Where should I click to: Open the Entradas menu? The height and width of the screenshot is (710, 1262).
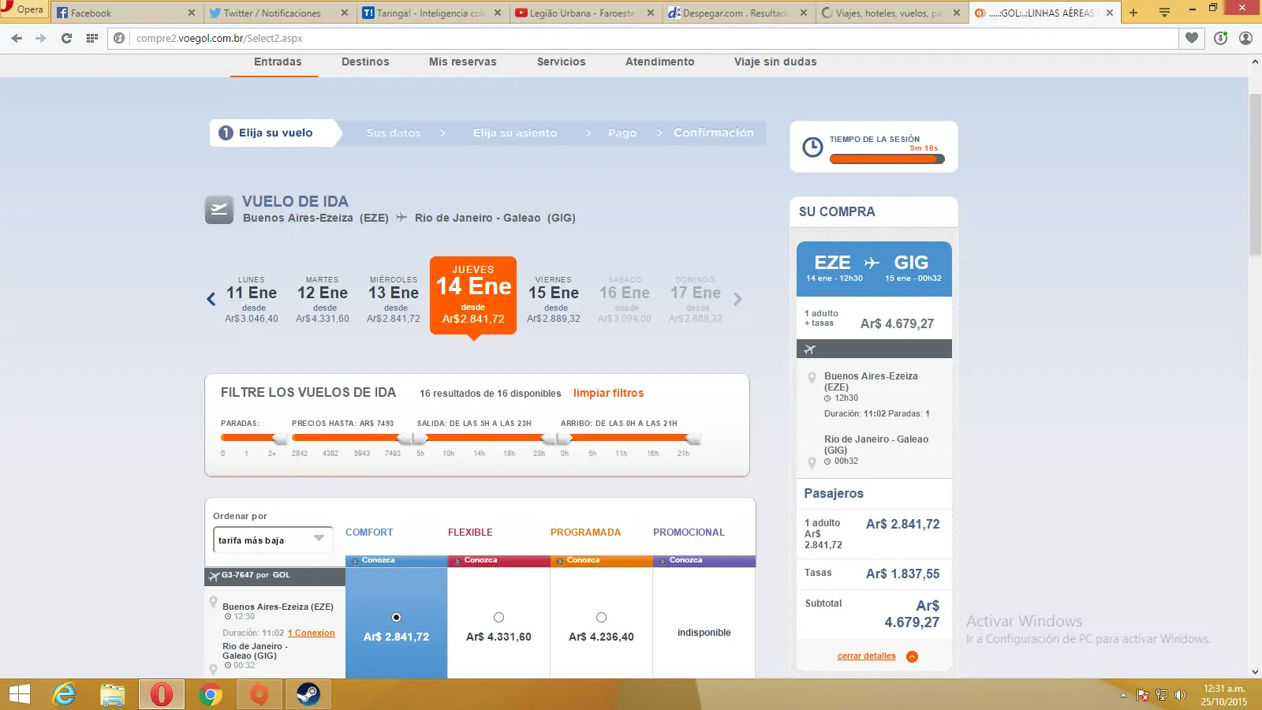click(278, 62)
